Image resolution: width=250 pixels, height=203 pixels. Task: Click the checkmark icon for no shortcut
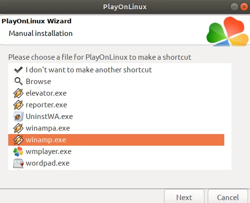pos(18,70)
